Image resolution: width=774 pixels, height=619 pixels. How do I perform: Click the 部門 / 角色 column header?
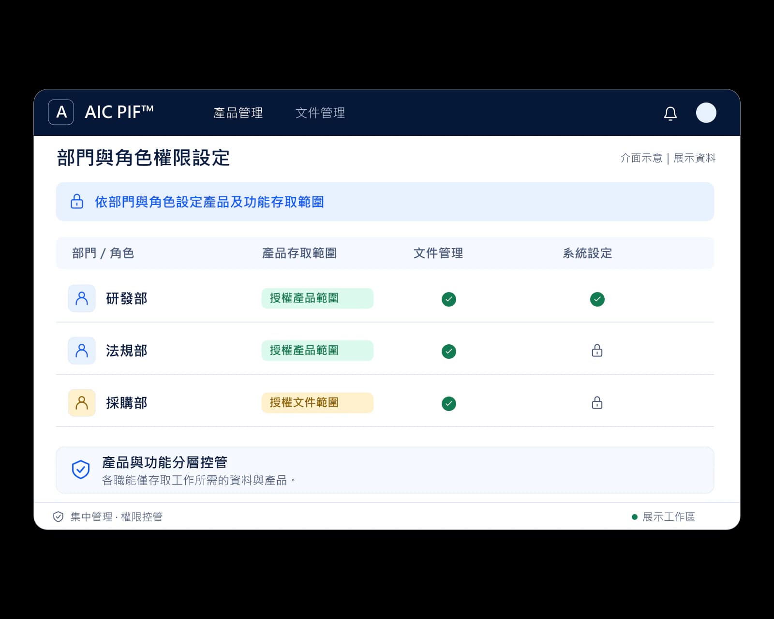[103, 253]
